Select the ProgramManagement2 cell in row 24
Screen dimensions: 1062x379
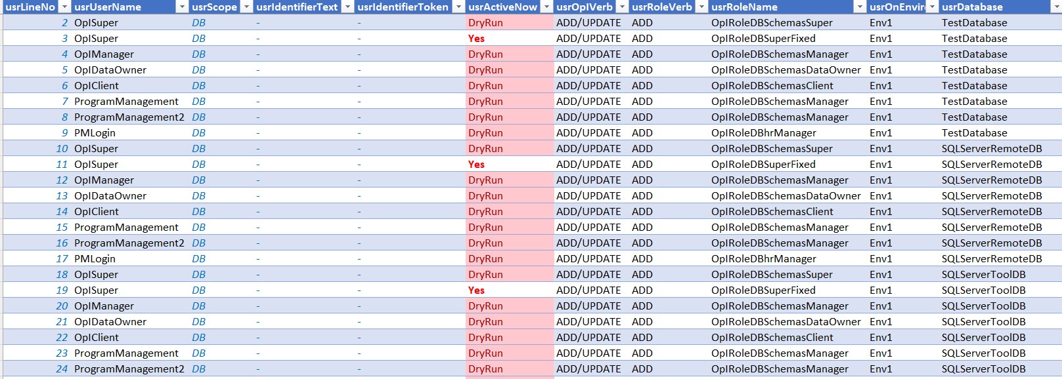point(130,369)
